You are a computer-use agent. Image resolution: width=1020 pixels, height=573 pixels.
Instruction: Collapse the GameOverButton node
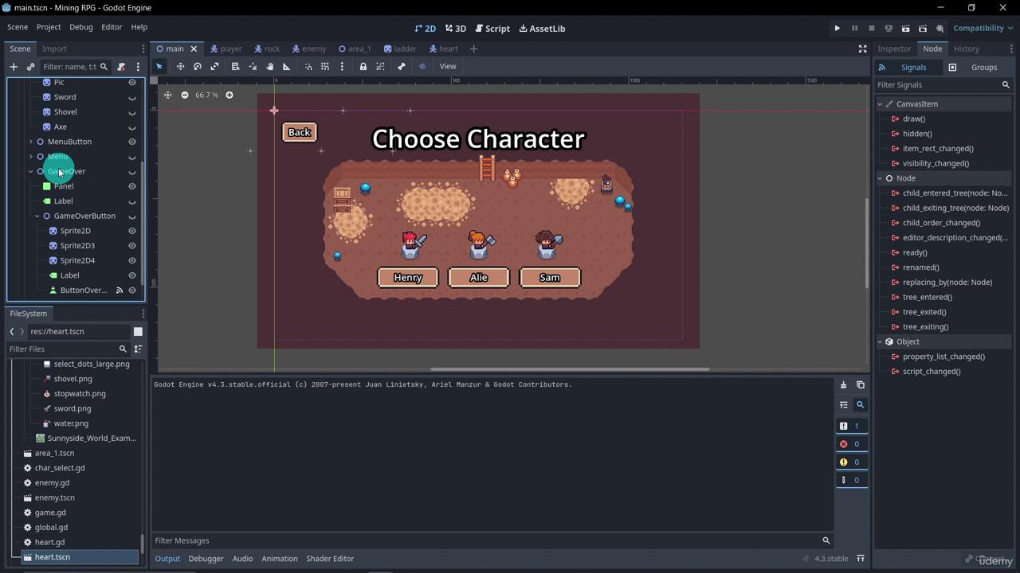point(37,216)
